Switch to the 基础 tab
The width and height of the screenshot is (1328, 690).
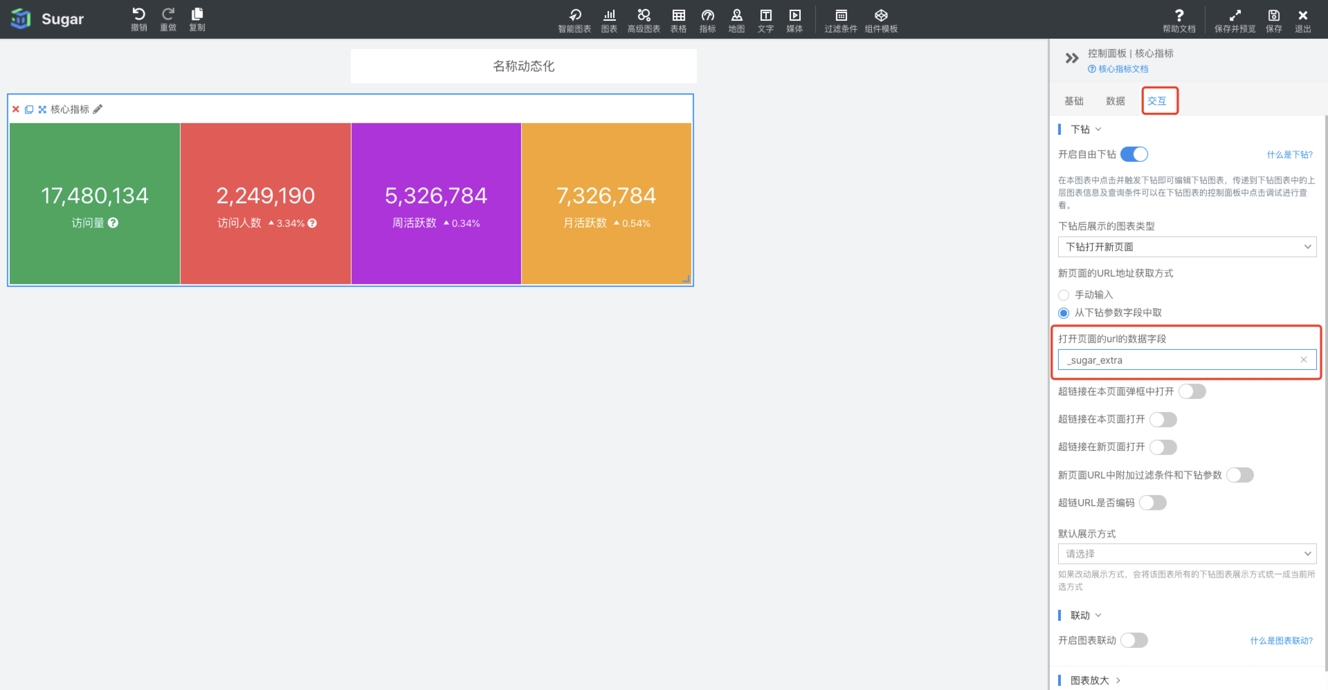[1074, 101]
